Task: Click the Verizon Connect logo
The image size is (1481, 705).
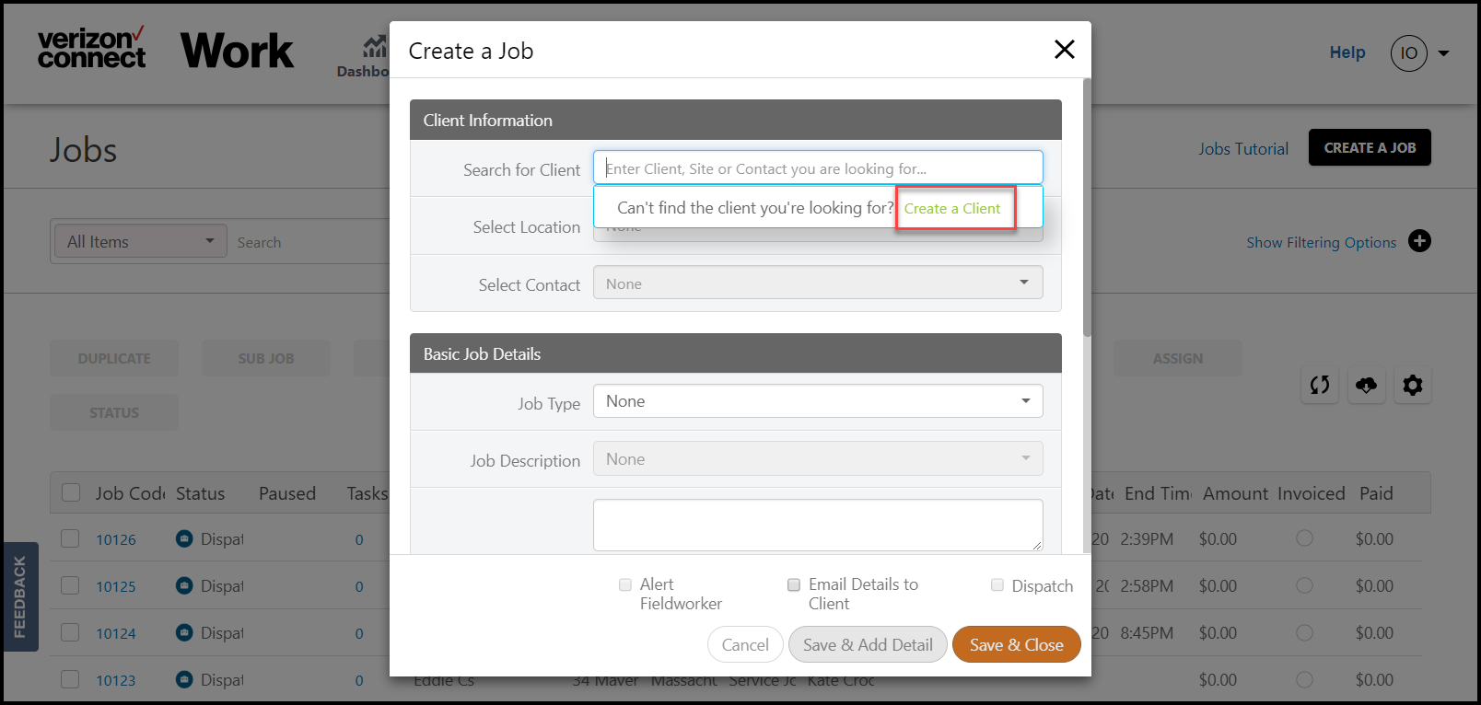Action: 91,48
